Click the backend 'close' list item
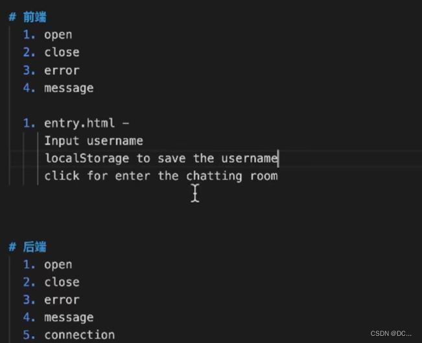422x343 pixels. tap(62, 282)
